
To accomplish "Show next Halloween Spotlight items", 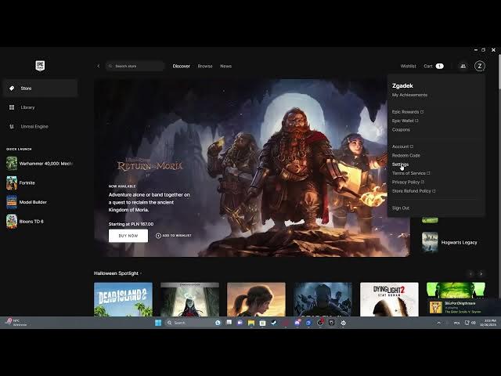I will 481,273.
